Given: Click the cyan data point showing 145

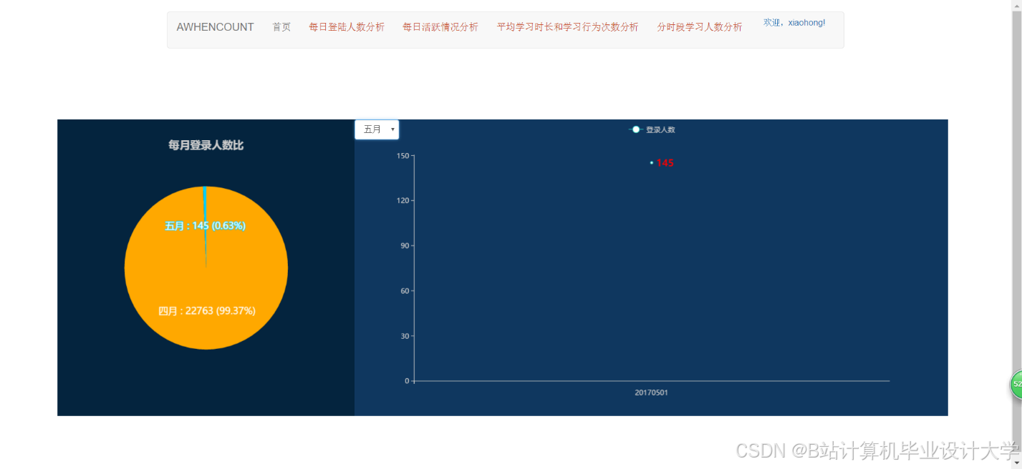Looking at the screenshot, I should click(x=650, y=163).
